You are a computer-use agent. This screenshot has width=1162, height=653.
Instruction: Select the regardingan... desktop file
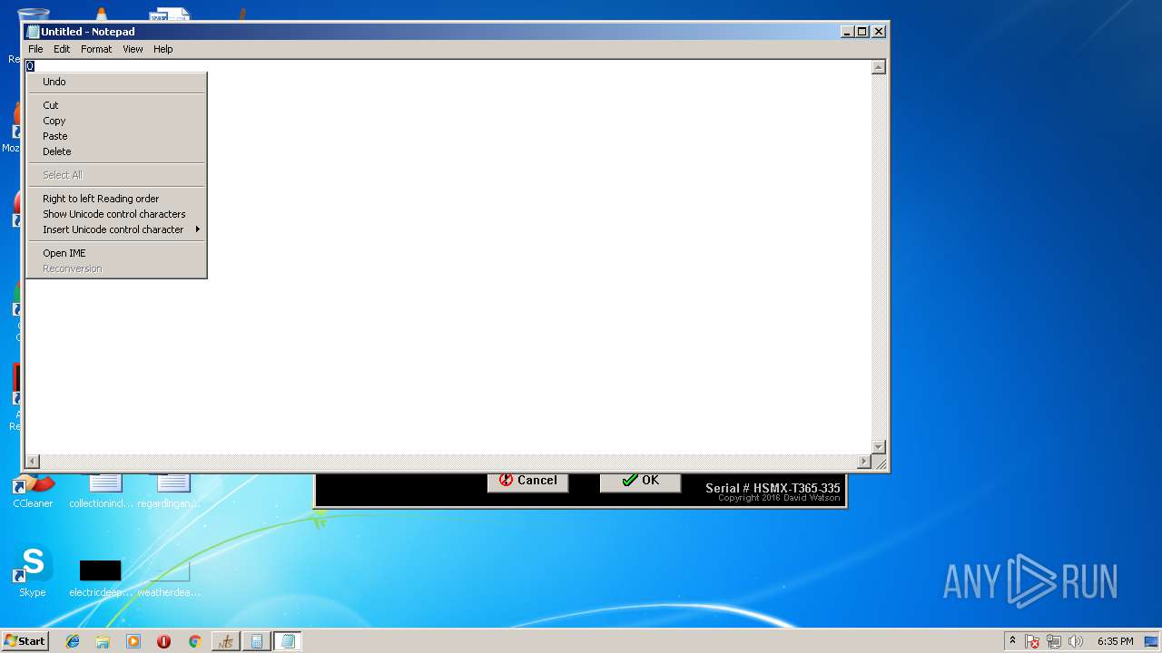point(170,490)
